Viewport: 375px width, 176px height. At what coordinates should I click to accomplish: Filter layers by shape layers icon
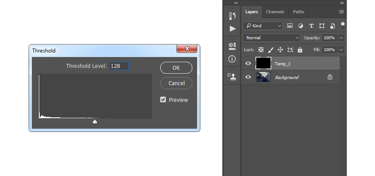322,26
